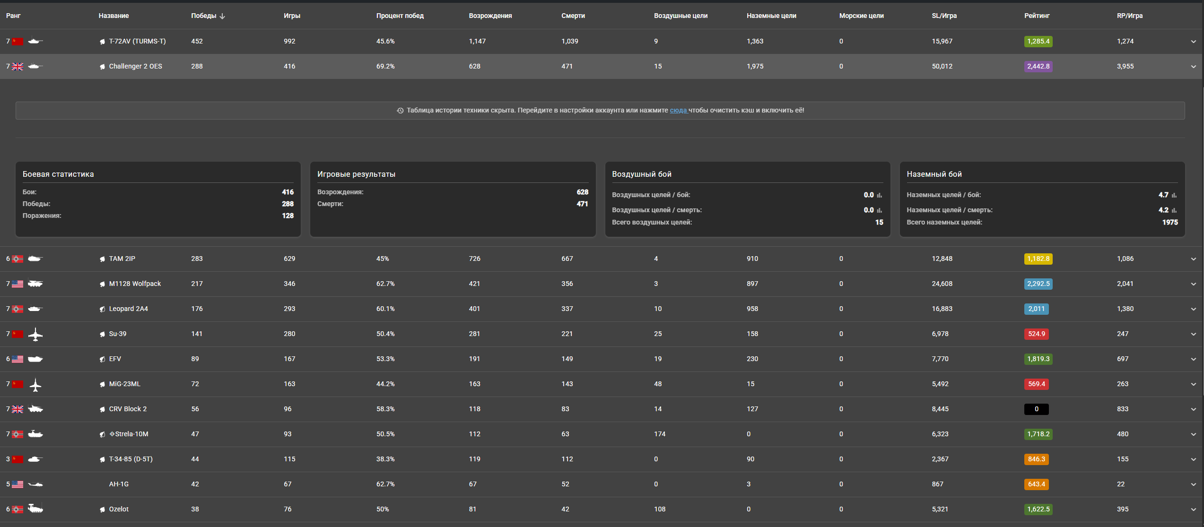1204x527 pixels.
Task: Click the black 0 rating badge for CRV Block 2
Action: pos(1036,409)
